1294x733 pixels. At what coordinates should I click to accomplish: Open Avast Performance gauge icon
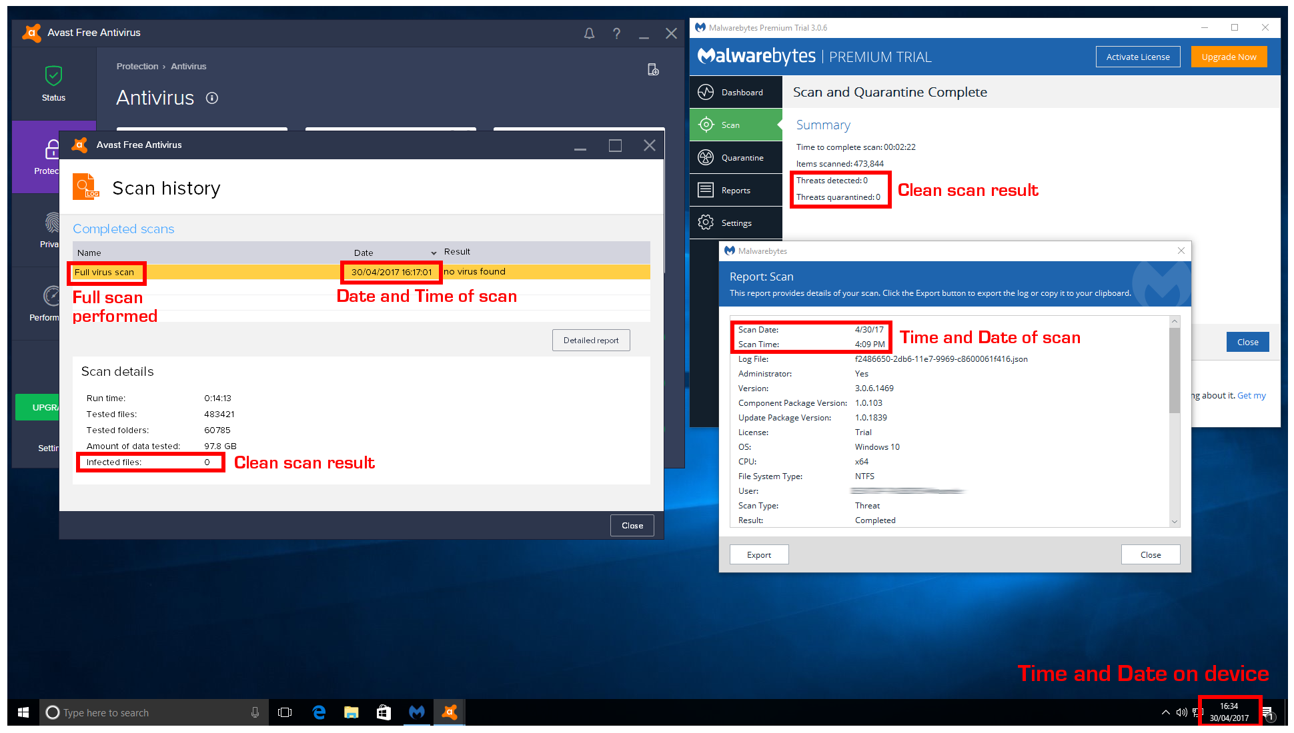(52, 295)
